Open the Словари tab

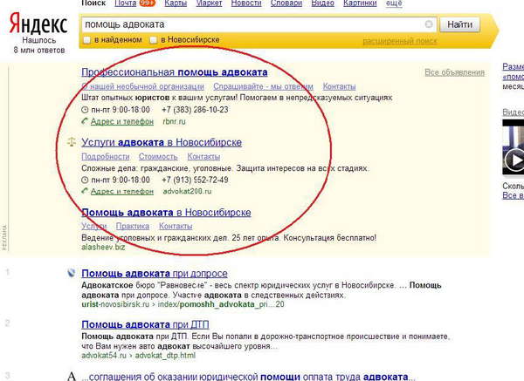[x=286, y=3]
